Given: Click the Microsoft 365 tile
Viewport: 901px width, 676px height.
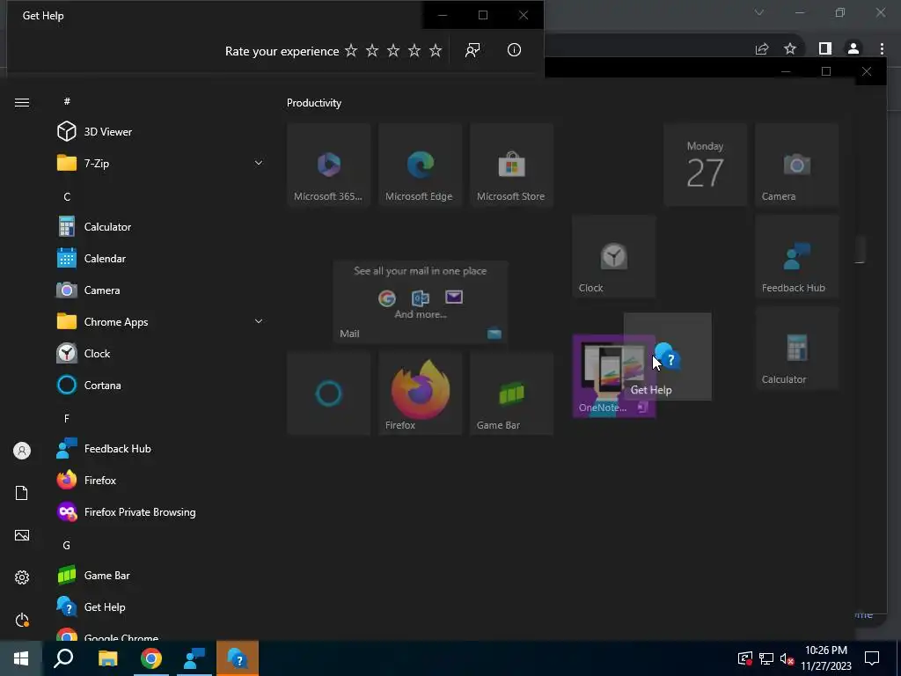Looking at the screenshot, I should click(x=329, y=165).
